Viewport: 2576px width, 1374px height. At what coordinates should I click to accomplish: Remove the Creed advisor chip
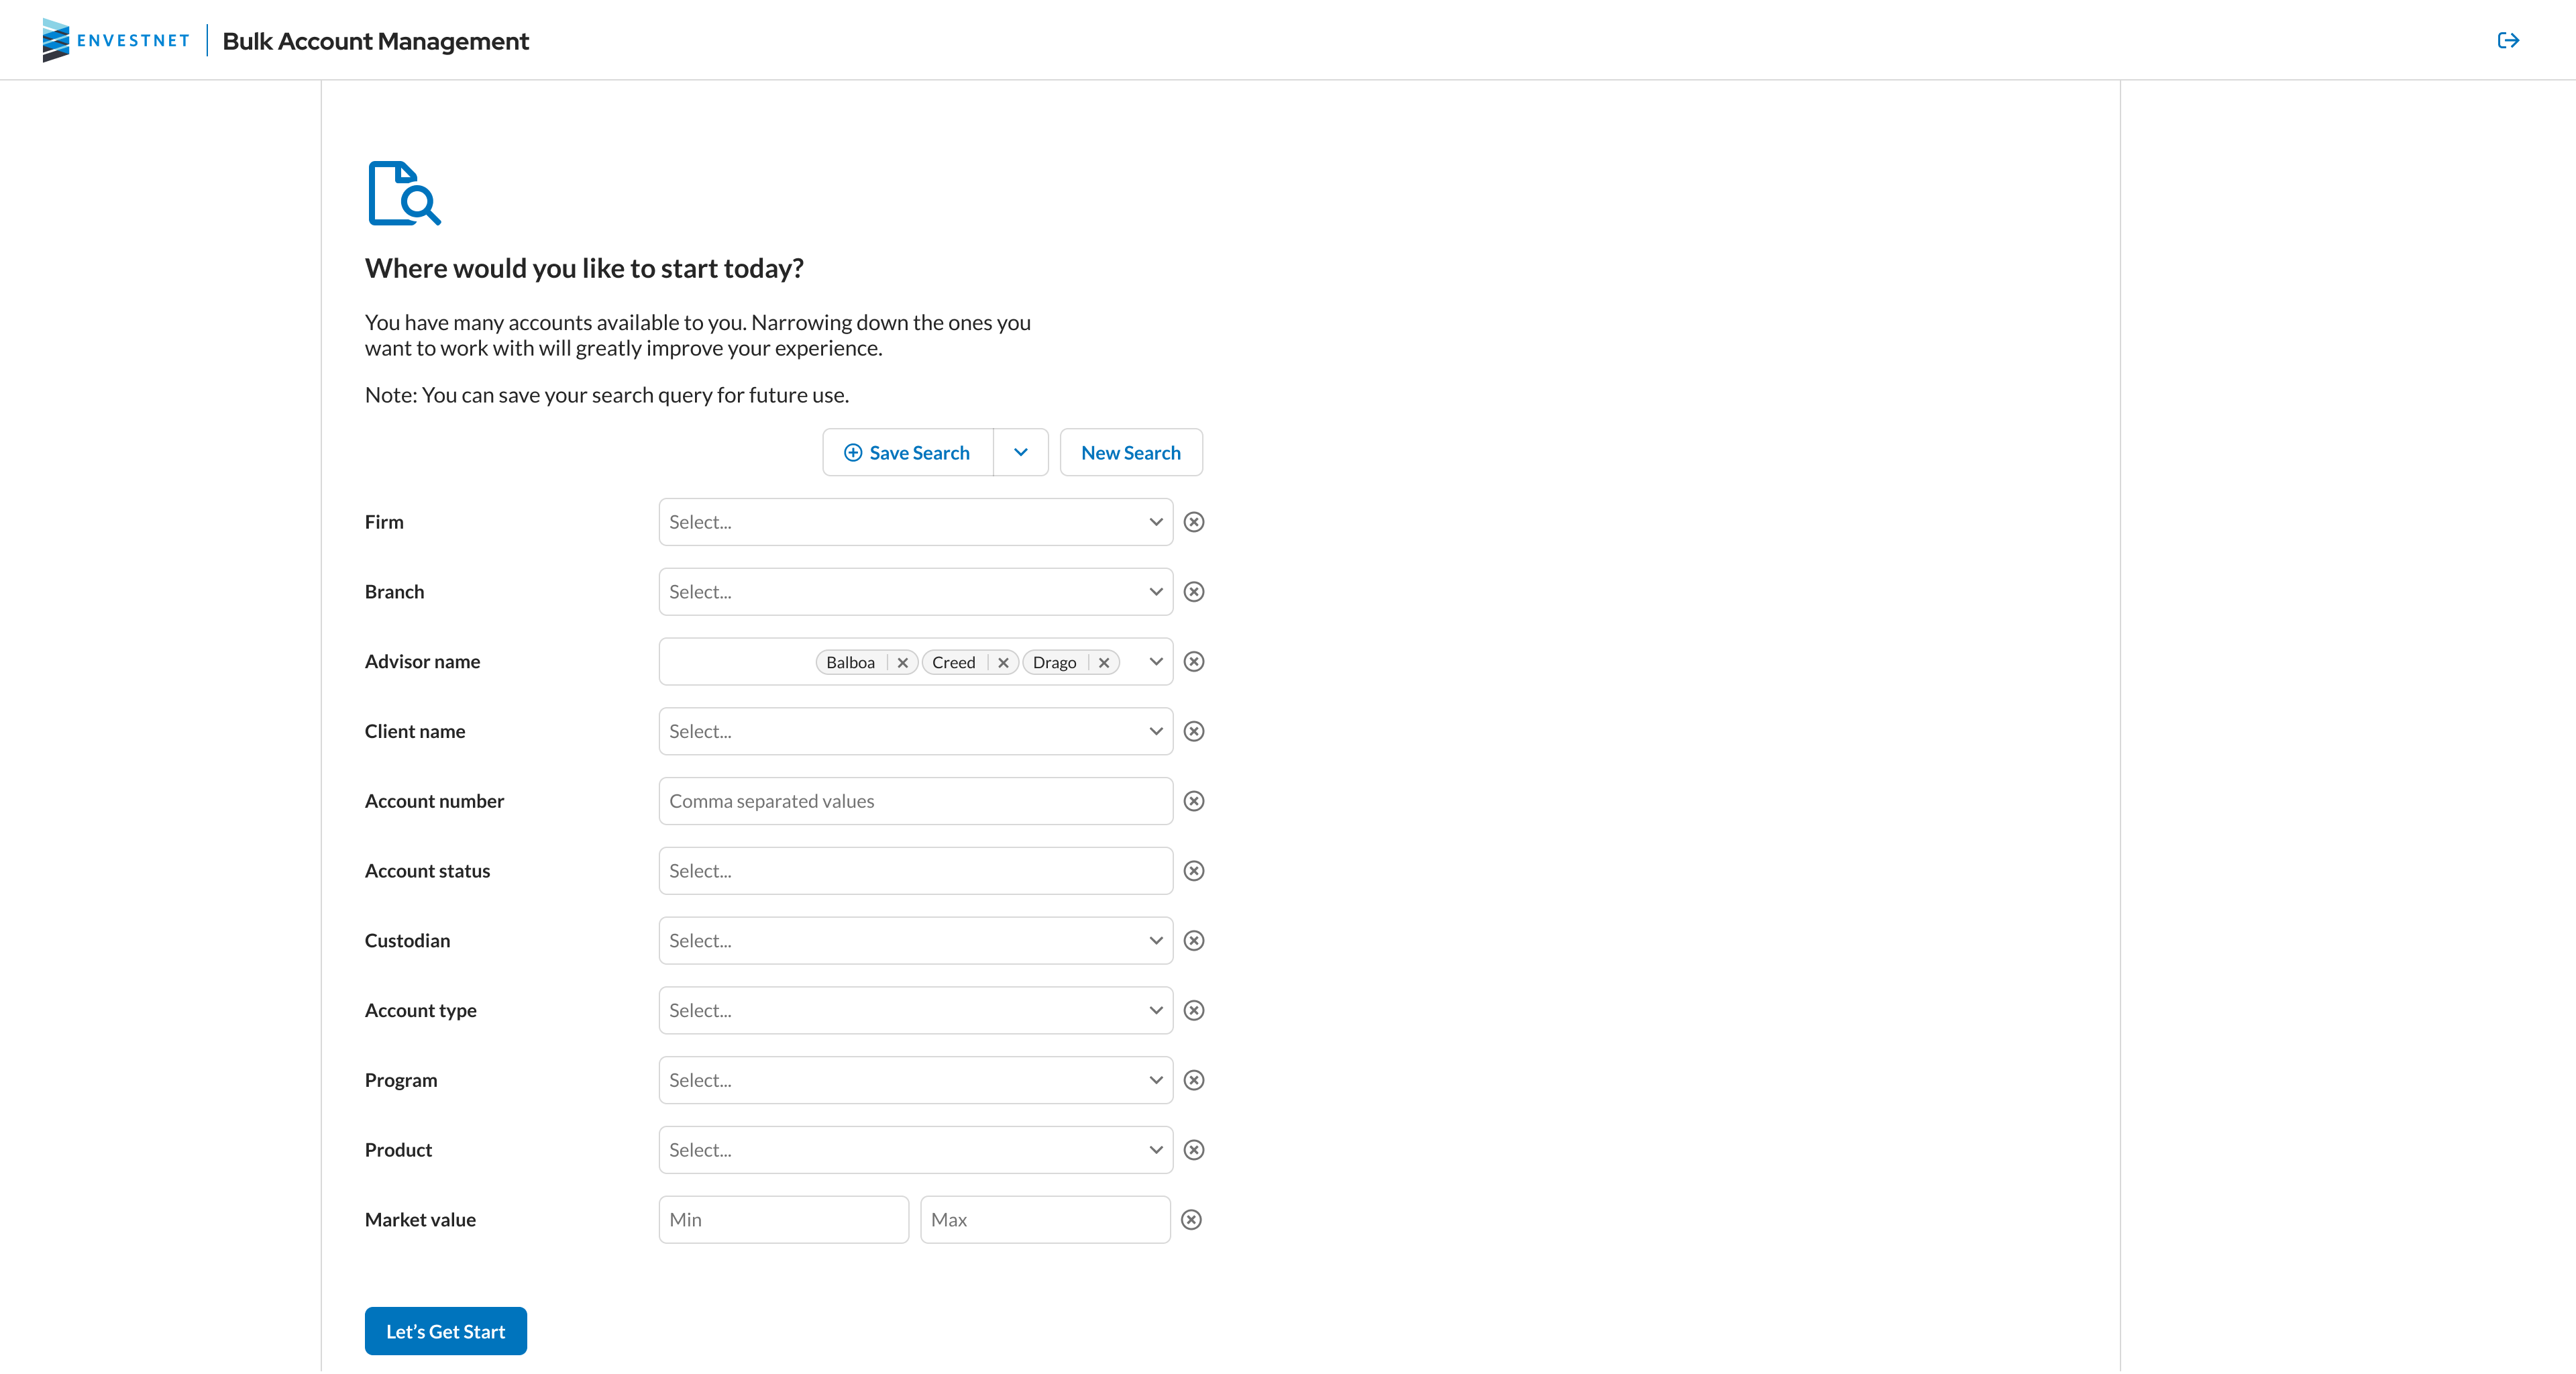pos(1003,662)
